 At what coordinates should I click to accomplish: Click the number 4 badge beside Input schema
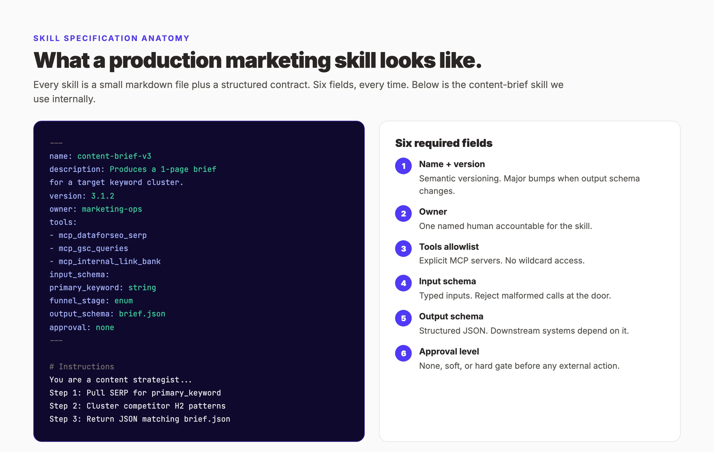[403, 283]
